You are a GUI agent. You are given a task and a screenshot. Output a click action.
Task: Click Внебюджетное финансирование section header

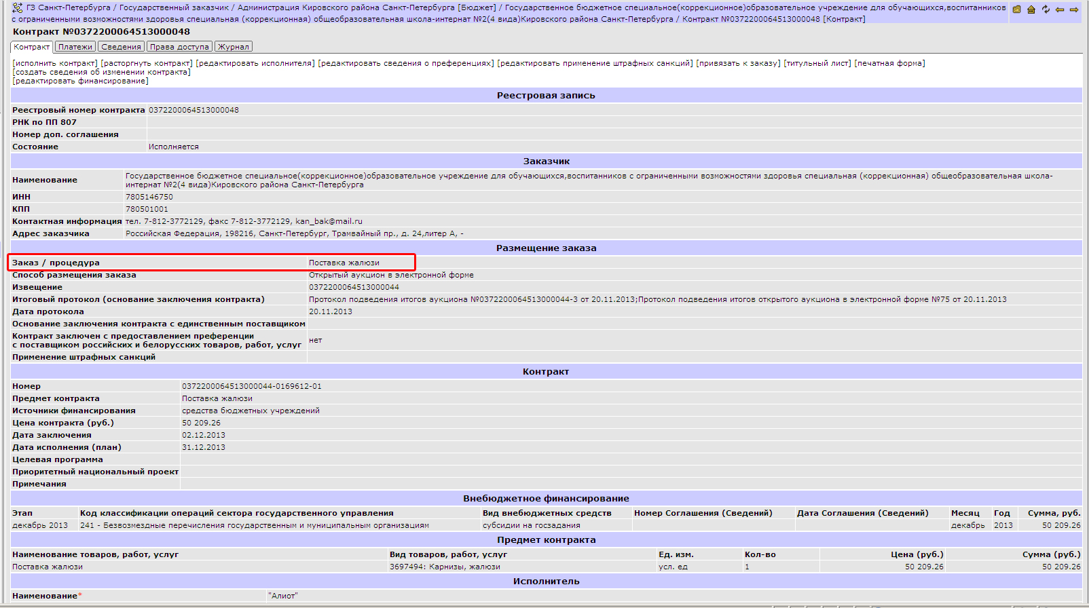[x=546, y=499]
